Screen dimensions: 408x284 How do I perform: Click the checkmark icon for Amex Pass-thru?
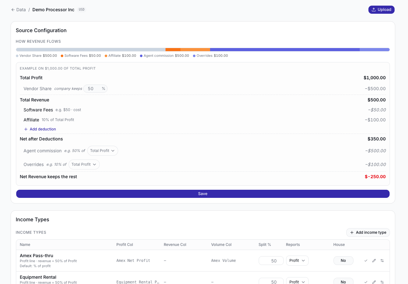click(x=366, y=261)
